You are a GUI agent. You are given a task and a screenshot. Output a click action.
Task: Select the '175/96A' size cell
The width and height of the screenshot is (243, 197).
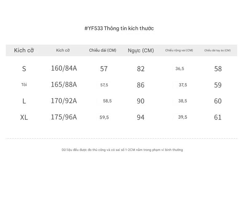[x=64, y=117]
